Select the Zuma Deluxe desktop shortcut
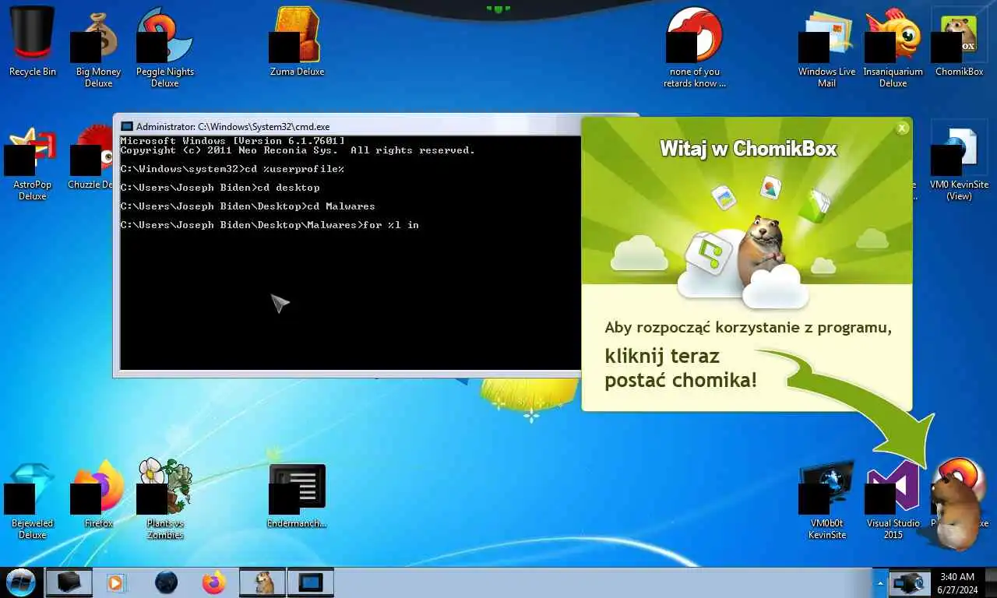The width and height of the screenshot is (997, 598). click(297, 40)
